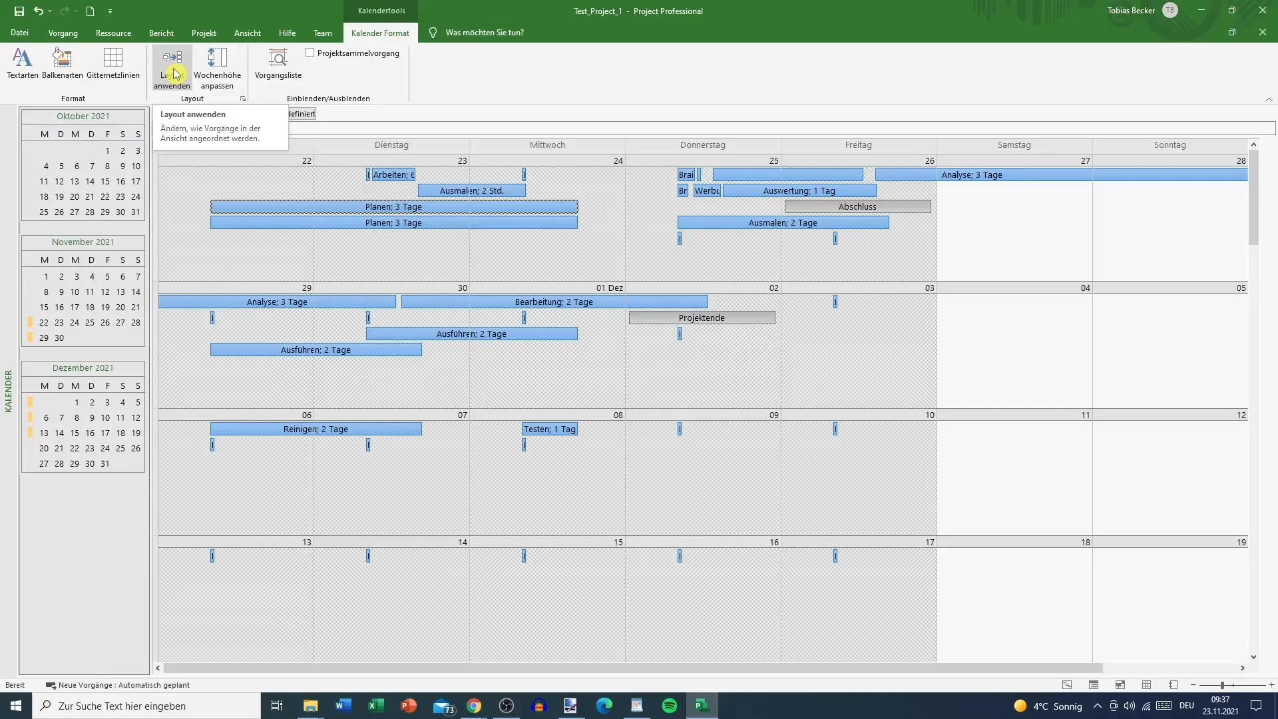Open the Balkenarten bar styles tool
Viewport: 1278px width, 719px height.
(x=62, y=64)
